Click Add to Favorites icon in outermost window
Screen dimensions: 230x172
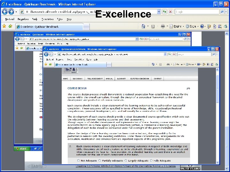pos(10,26)
